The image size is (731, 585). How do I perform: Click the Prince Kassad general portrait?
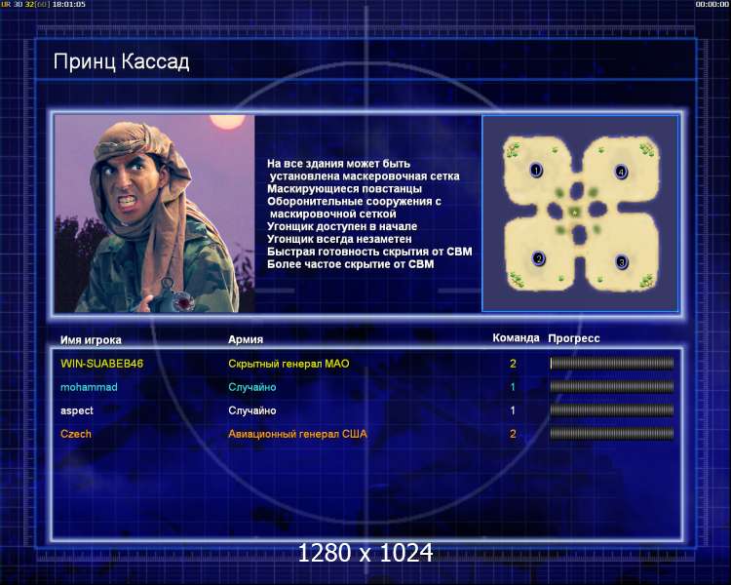pos(154,214)
